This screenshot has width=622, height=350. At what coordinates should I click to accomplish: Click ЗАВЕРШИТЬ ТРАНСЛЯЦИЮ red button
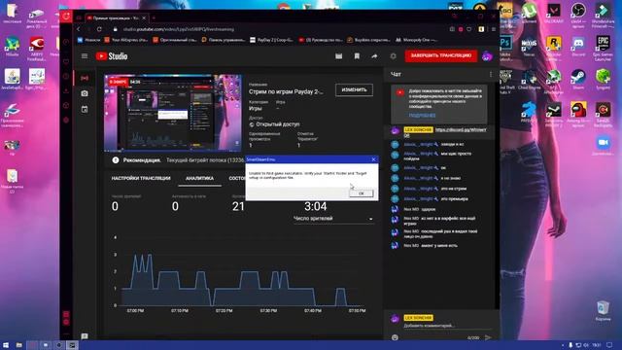[x=440, y=55]
